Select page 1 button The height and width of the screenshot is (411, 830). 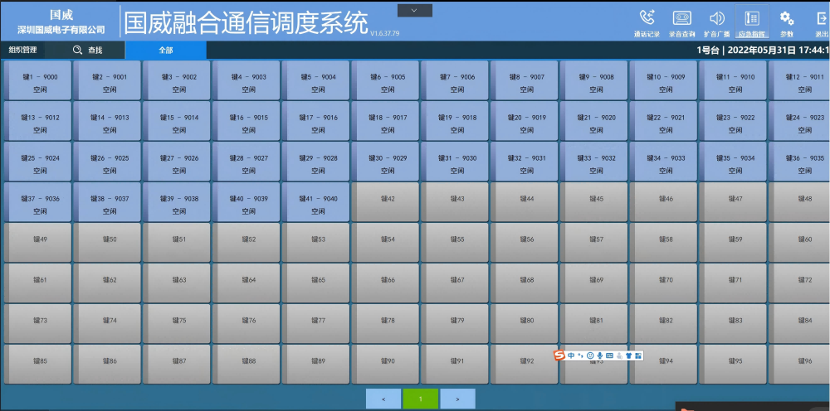[x=421, y=399]
